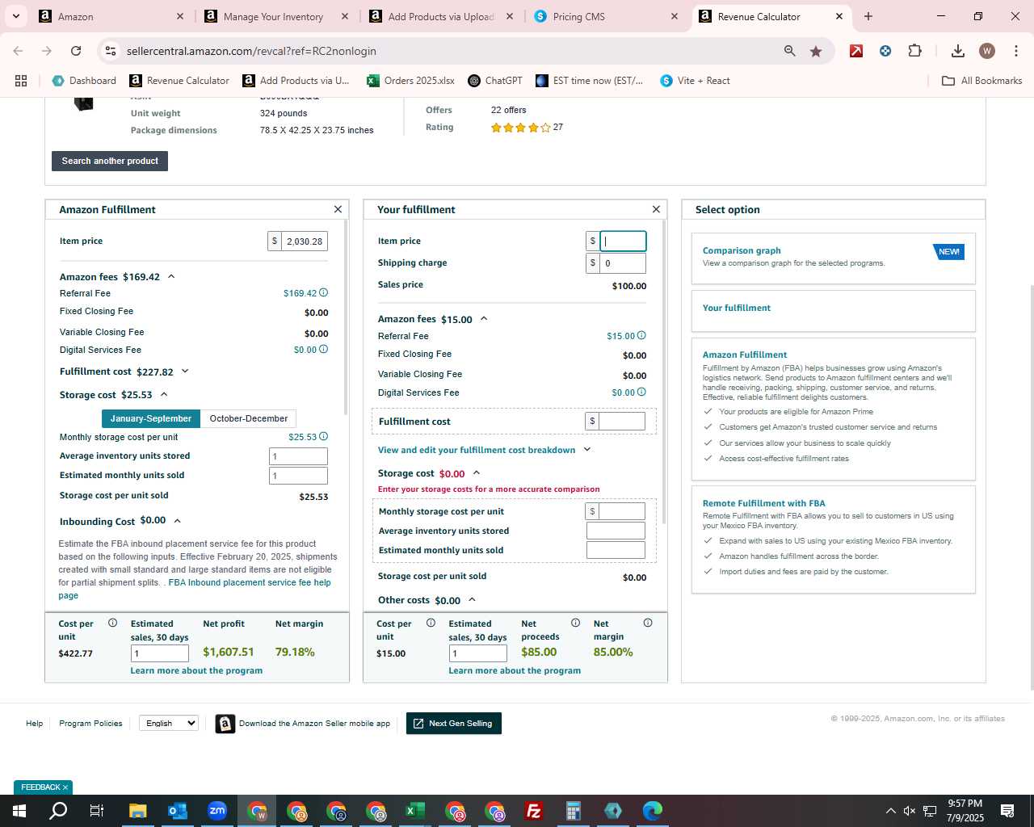
Task: Open the browser Extensions puzzle icon
Action: point(914,51)
